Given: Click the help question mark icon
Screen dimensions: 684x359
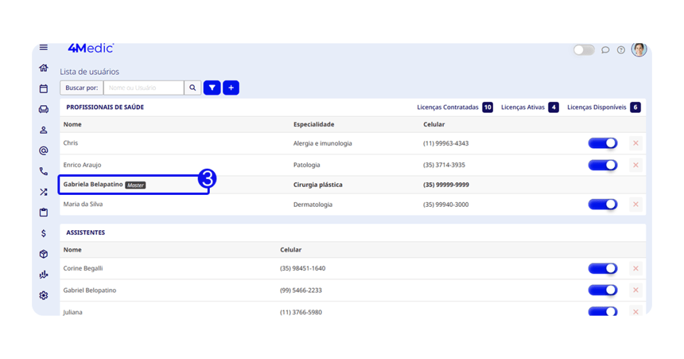Looking at the screenshot, I should coord(621,50).
